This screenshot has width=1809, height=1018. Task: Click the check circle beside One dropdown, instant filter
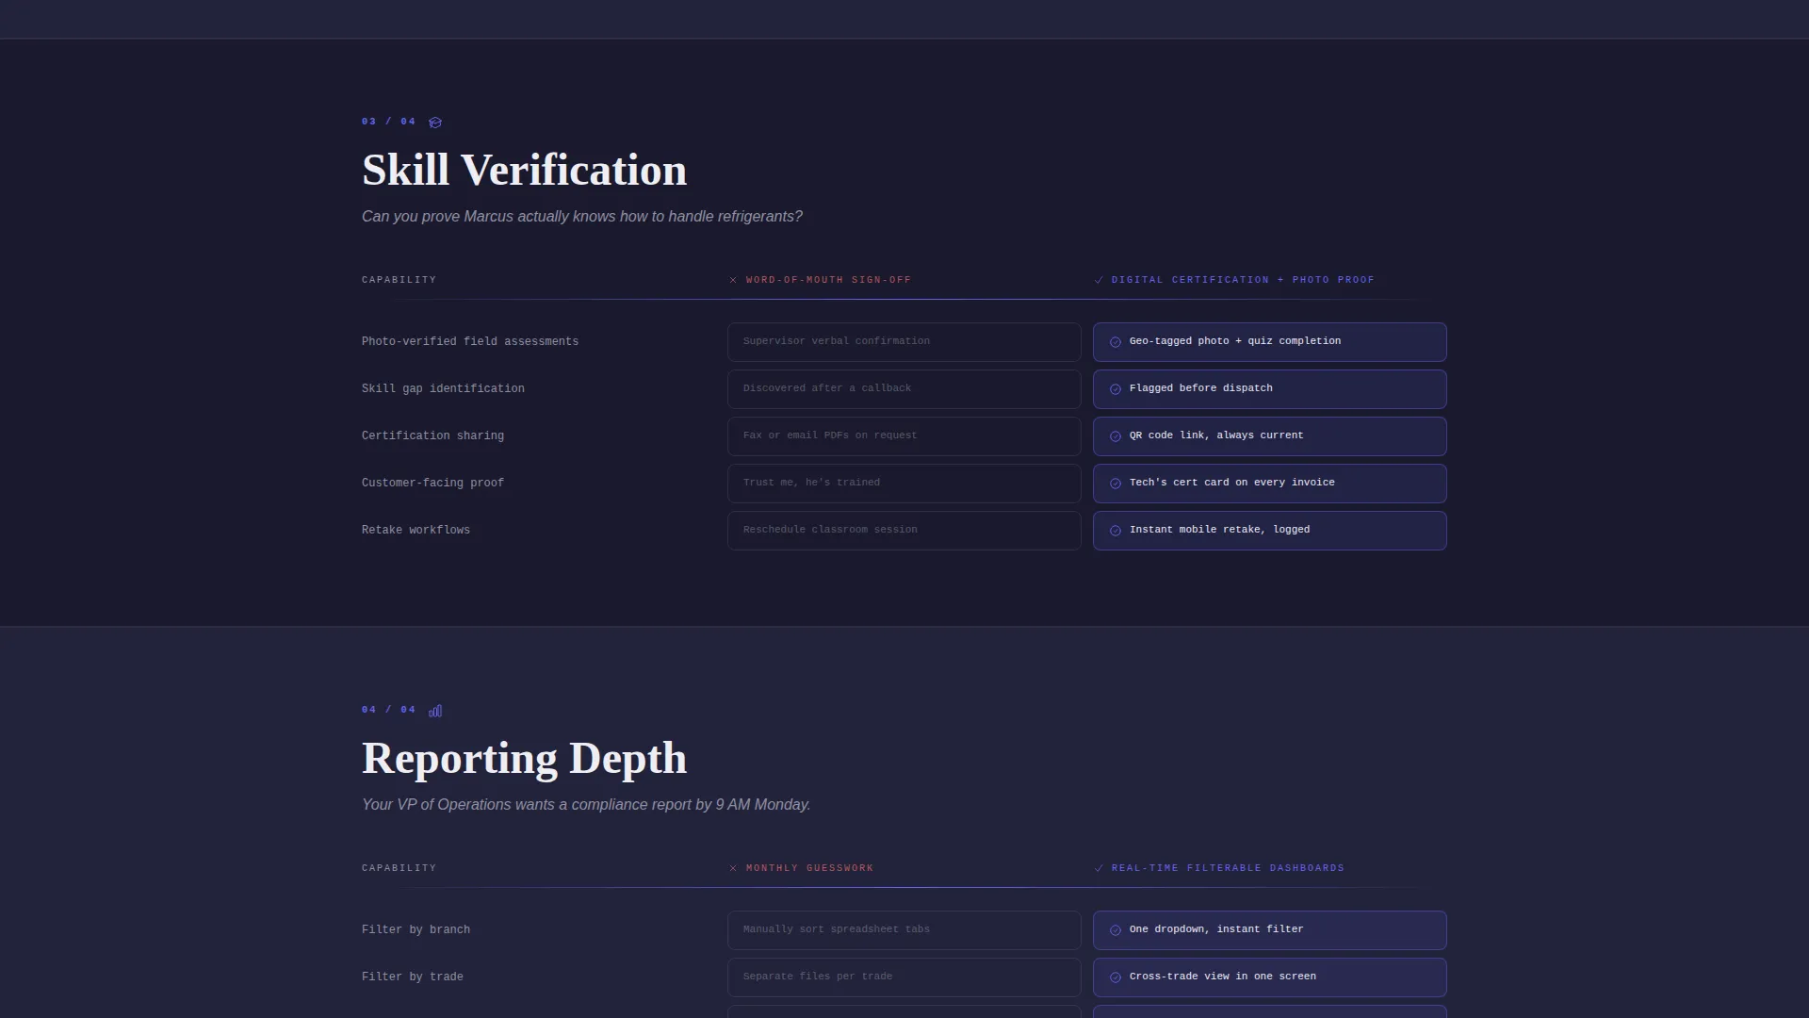pyautogui.click(x=1116, y=930)
